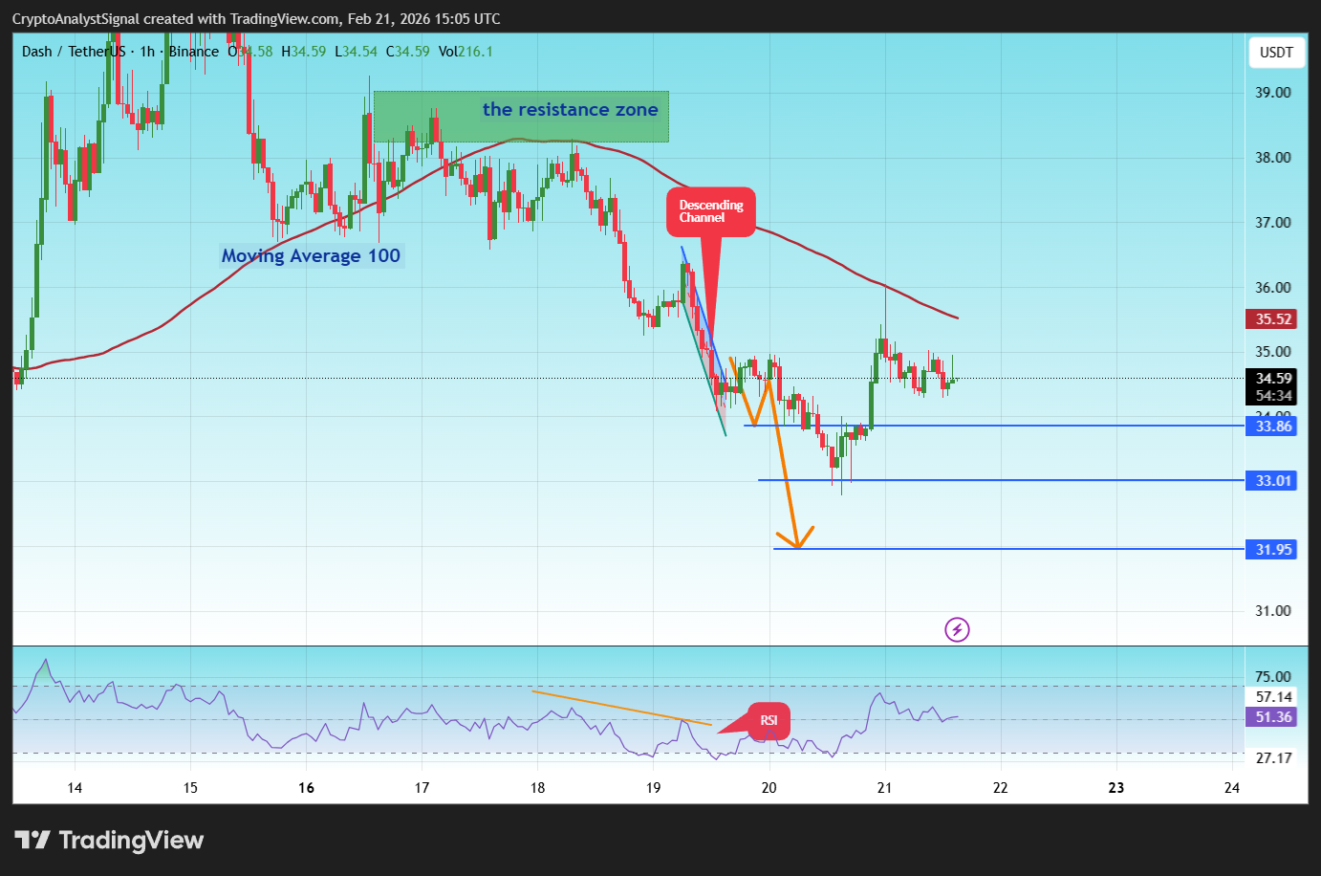Click the 37.00 price axis label
The width and height of the screenshot is (1321, 876).
1273,223
